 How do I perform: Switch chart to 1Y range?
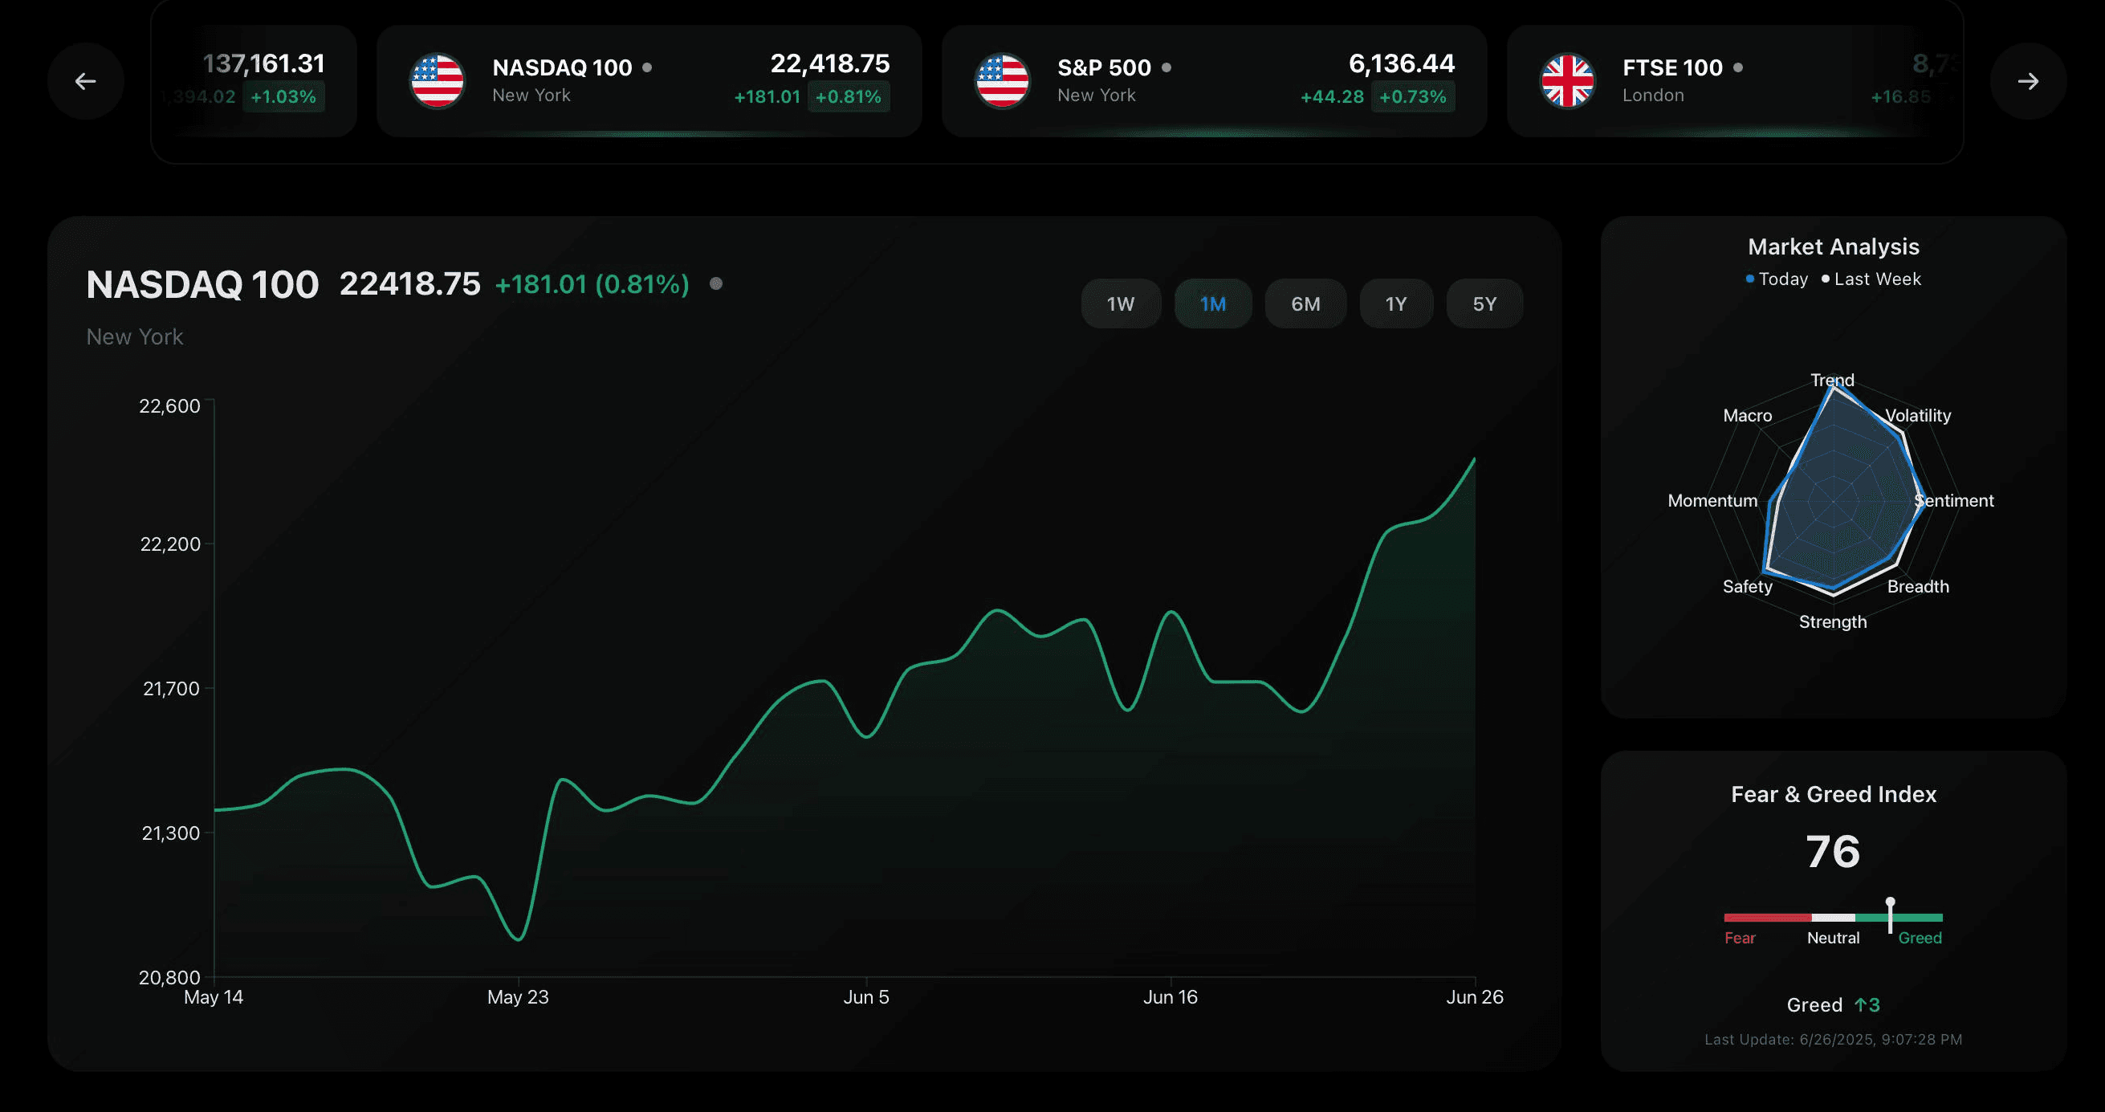coord(1395,304)
